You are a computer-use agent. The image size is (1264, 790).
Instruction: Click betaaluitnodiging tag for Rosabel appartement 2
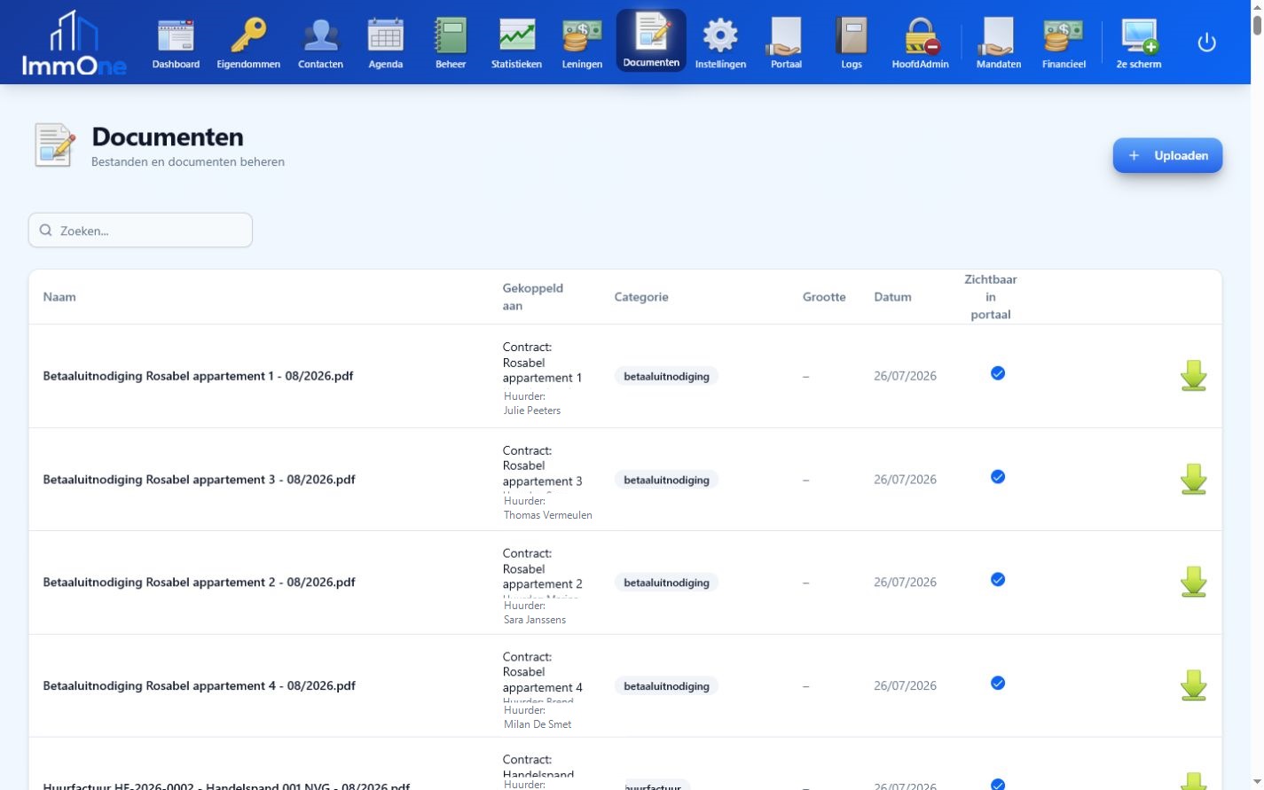(666, 583)
